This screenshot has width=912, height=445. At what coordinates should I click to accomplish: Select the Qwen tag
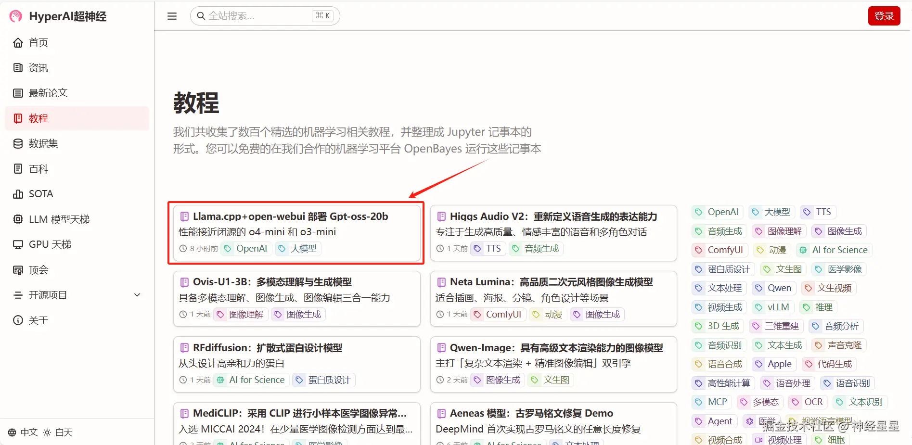click(774, 288)
